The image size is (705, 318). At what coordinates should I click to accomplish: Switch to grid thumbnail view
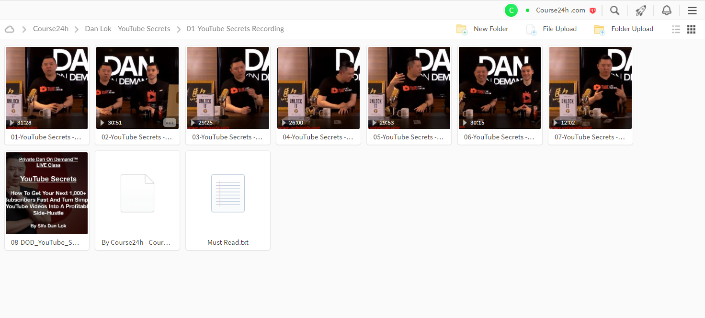click(691, 29)
